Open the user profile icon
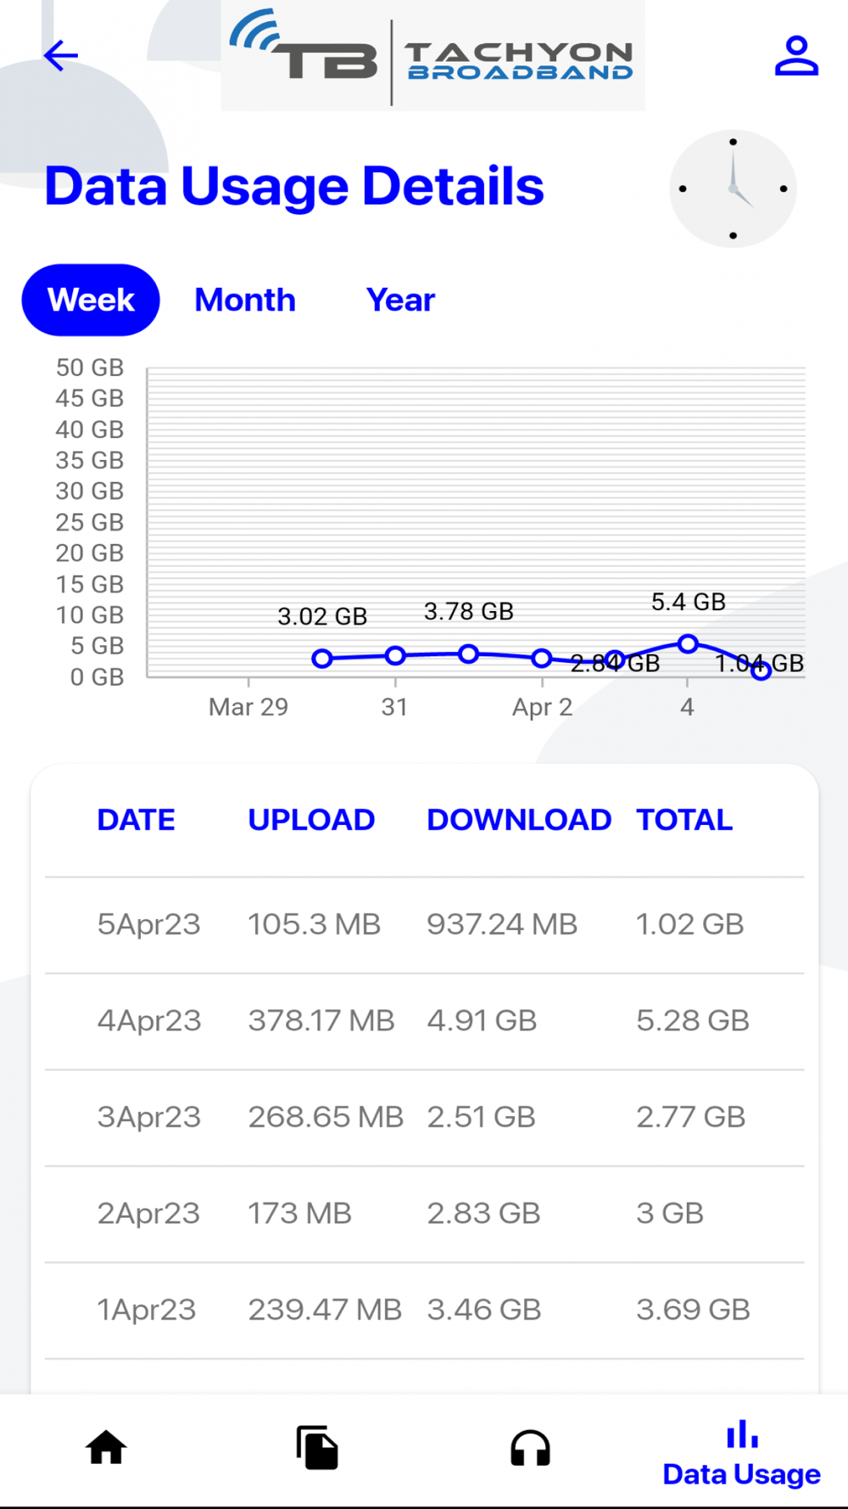This screenshot has height=1509, width=848. pos(796,56)
